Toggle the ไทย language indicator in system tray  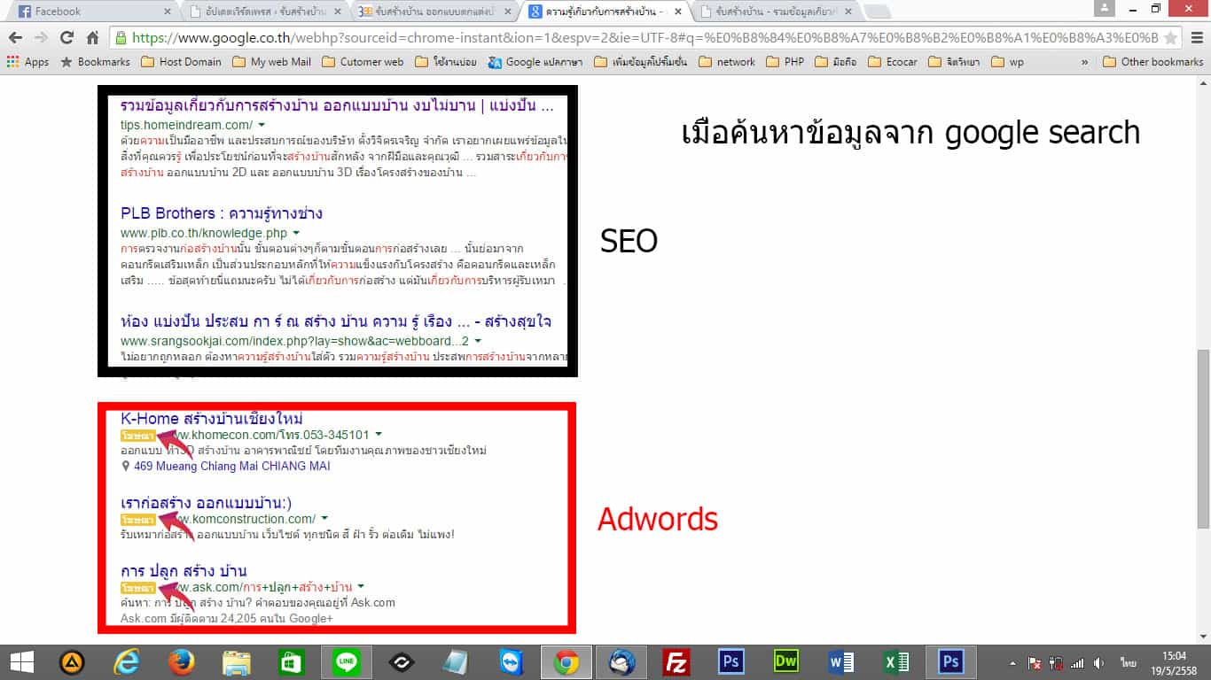coord(1129,661)
